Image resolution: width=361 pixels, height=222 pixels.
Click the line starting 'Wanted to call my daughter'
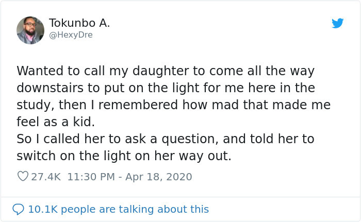[165, 71]
